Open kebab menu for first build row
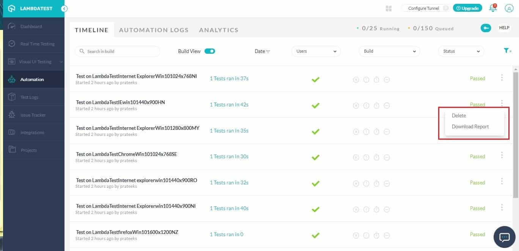Screen dimensions: 519x251 [502, 78]
